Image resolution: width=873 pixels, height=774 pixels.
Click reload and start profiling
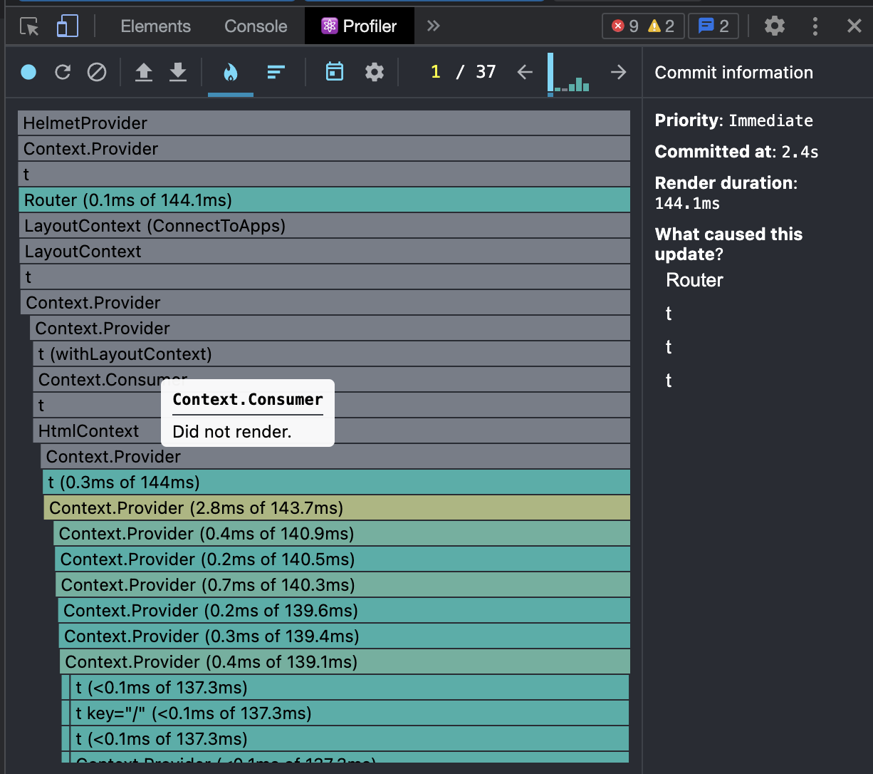tap(63, 72)
